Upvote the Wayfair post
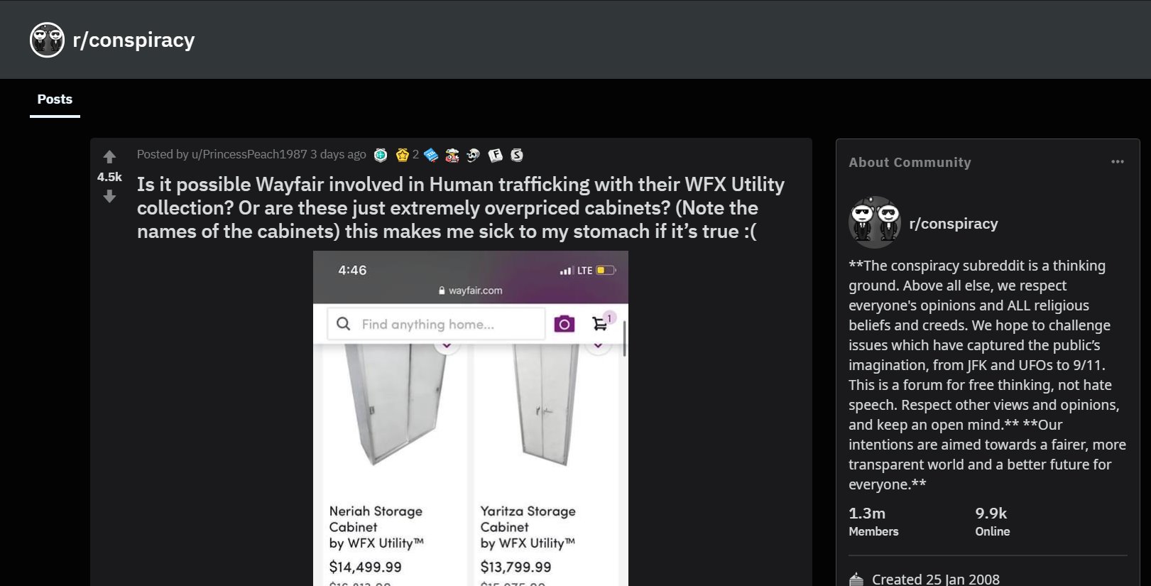This screenshot has width=1151, height=586. pos(109,157)
